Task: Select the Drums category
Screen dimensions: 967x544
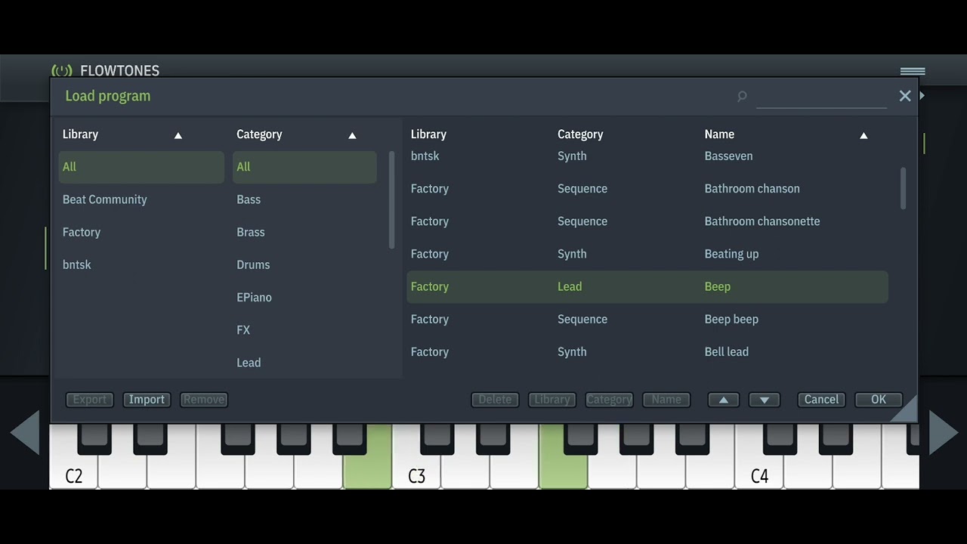Action: 304,264
